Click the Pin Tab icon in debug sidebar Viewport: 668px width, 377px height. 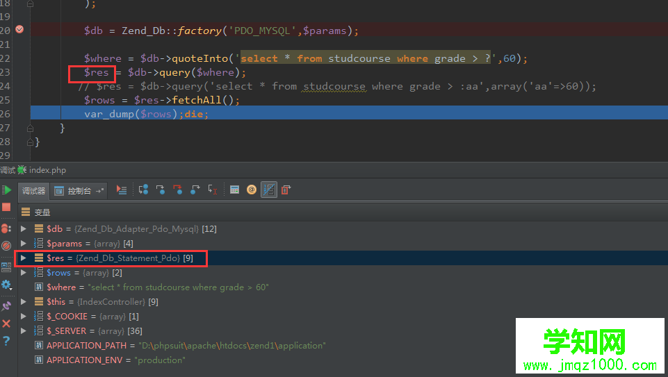[6, 306]
